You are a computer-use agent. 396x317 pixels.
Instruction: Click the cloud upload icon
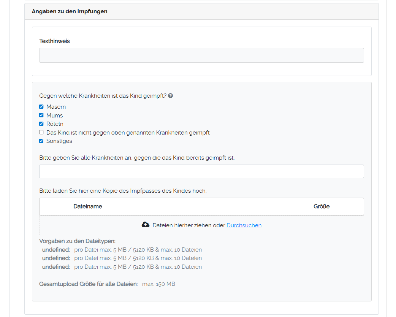coord(146,225)
